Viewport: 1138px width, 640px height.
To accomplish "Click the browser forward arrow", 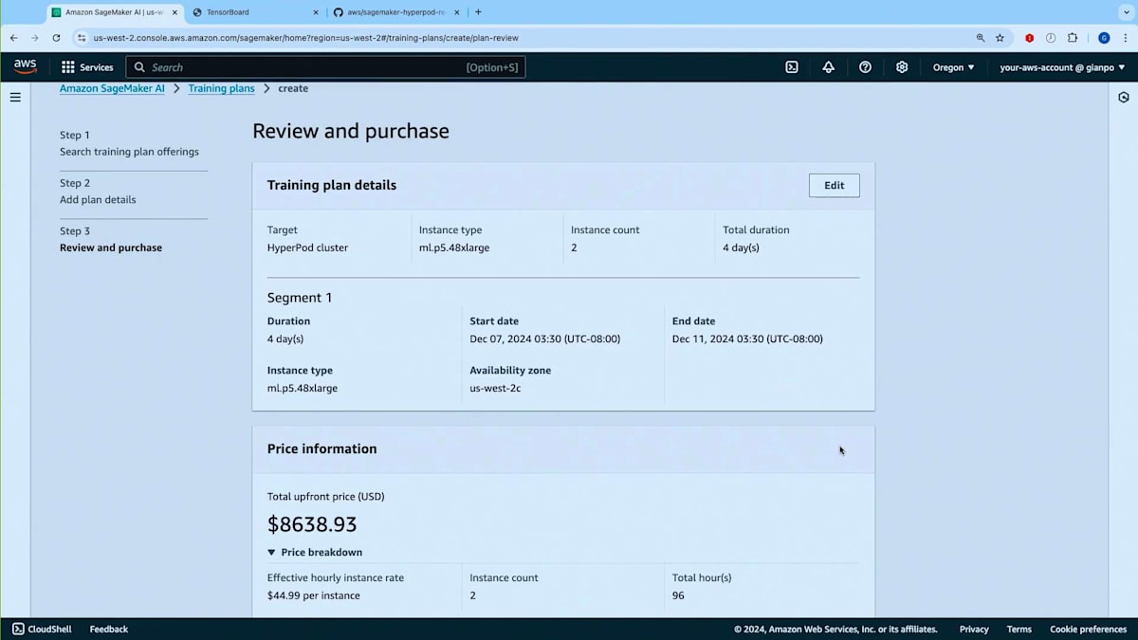I will [35, 38].
